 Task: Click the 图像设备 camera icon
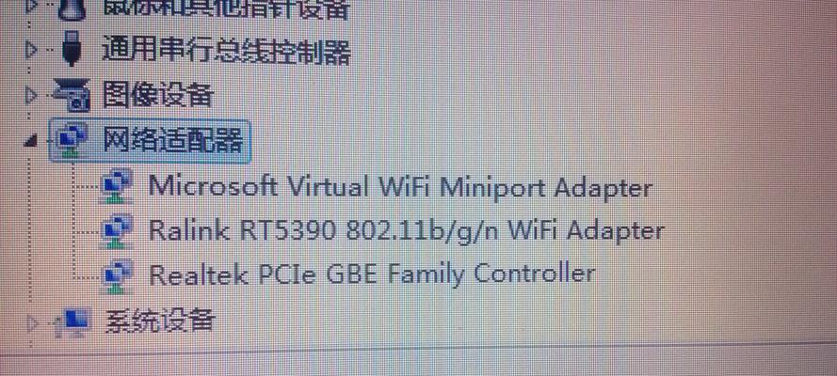(x=72, y=95)
